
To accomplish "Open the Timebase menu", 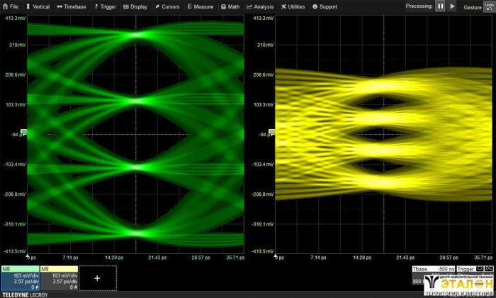I will pyautogui.click(x=72, y=6).
